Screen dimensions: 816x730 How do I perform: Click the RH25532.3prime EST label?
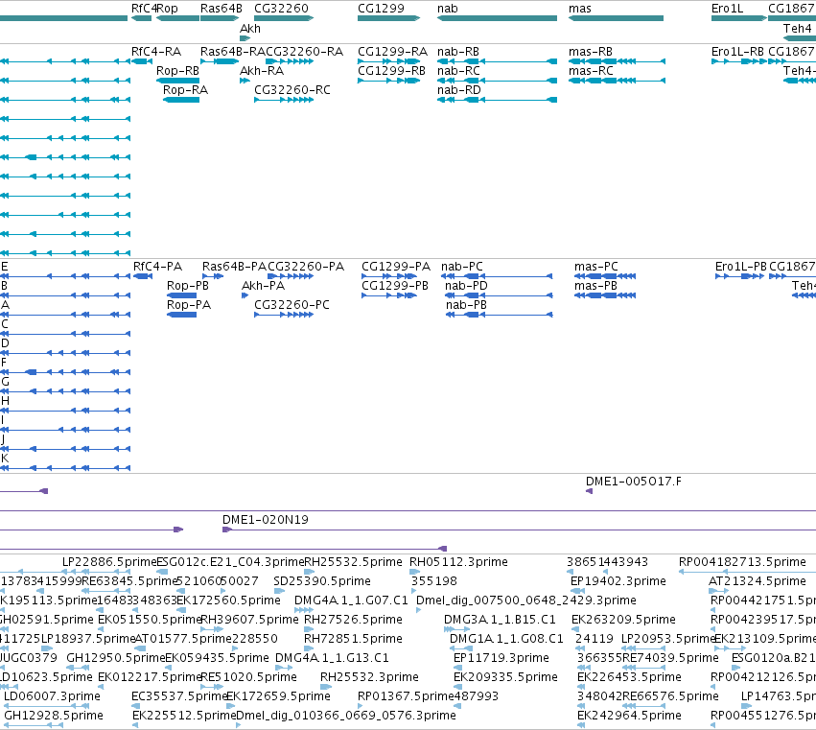tap(369, 677)
